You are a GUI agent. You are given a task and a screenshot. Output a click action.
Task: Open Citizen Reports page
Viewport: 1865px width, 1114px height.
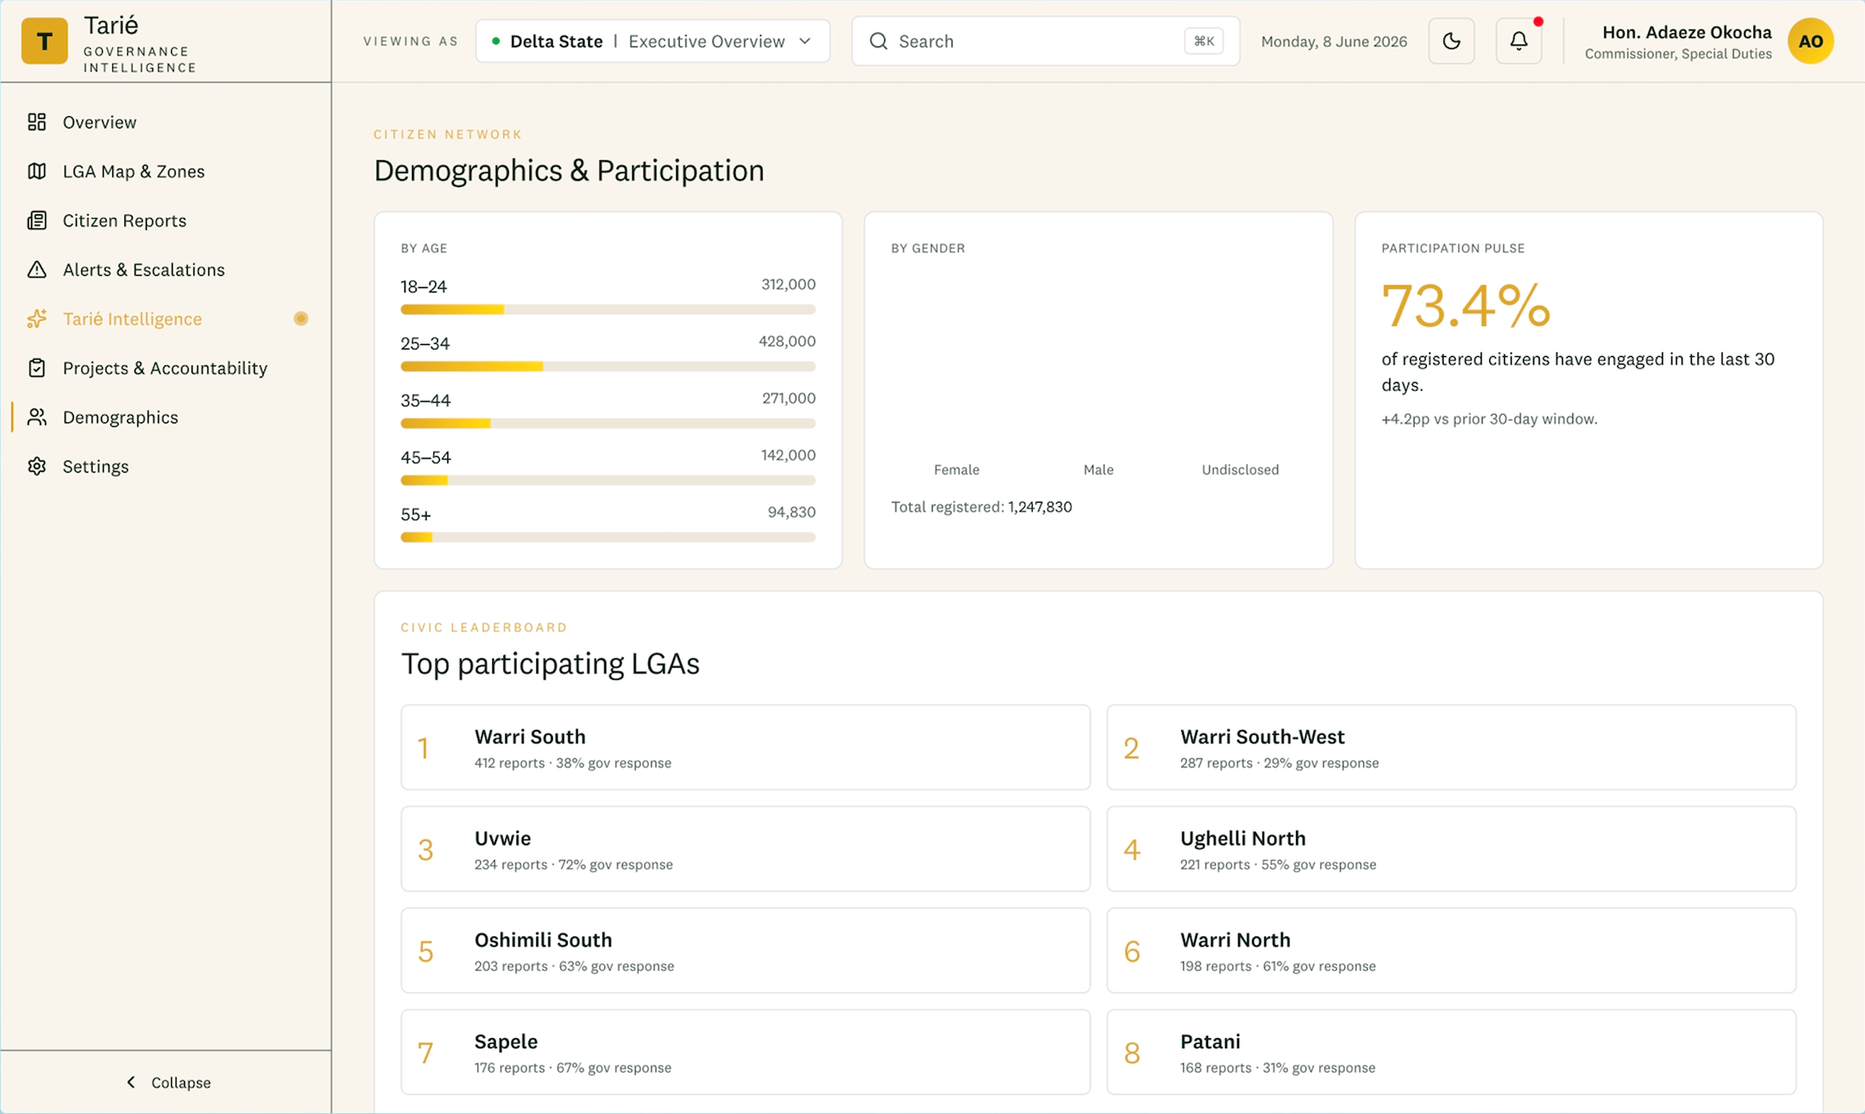(x=165, y=220)
